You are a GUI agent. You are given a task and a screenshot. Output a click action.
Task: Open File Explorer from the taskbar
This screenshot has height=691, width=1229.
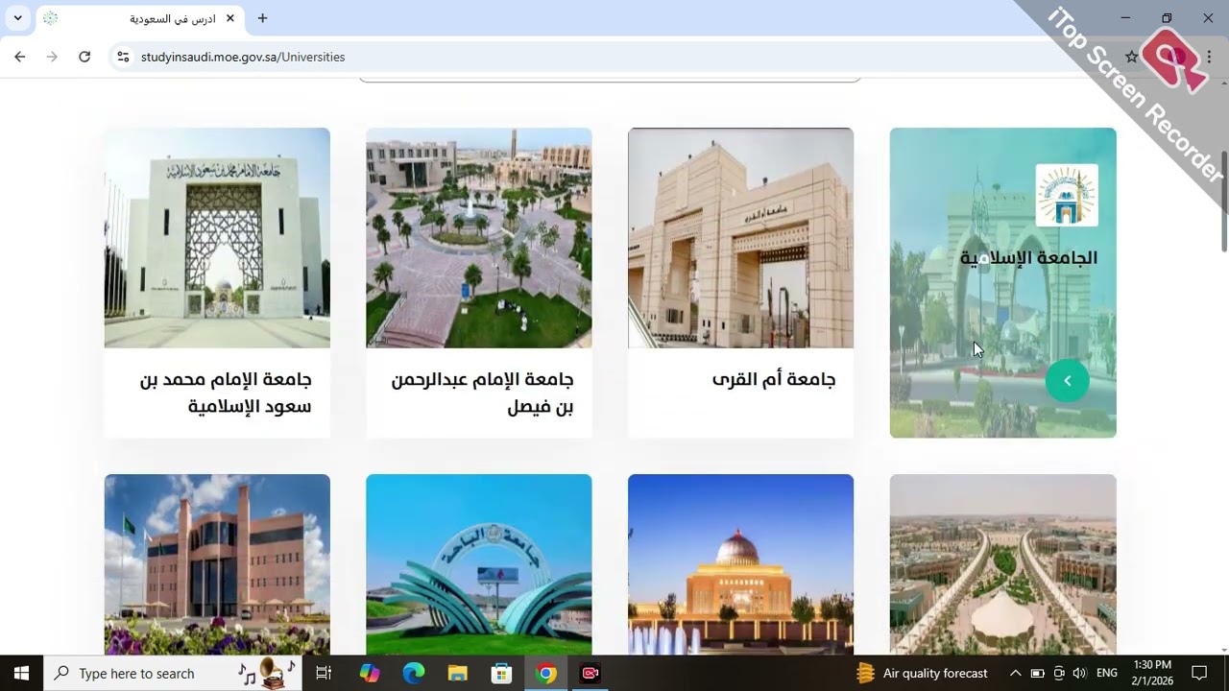click(458, 673)
